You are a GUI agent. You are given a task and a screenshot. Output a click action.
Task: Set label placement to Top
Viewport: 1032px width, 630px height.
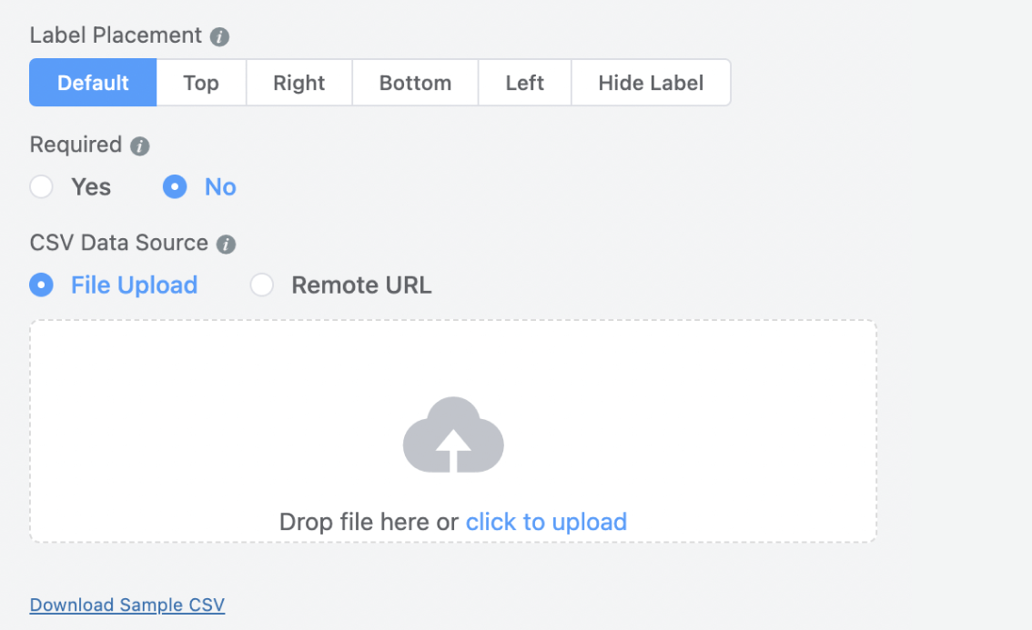201,83
